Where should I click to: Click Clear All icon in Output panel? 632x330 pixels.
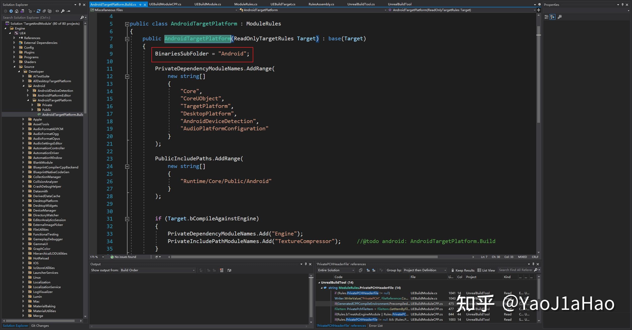point(222,270)
